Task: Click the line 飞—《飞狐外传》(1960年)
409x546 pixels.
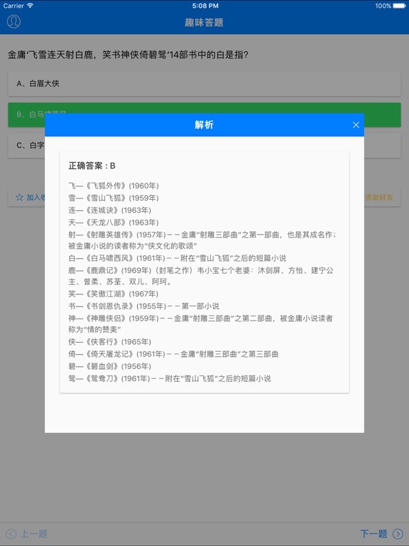Action: (114, 186)
